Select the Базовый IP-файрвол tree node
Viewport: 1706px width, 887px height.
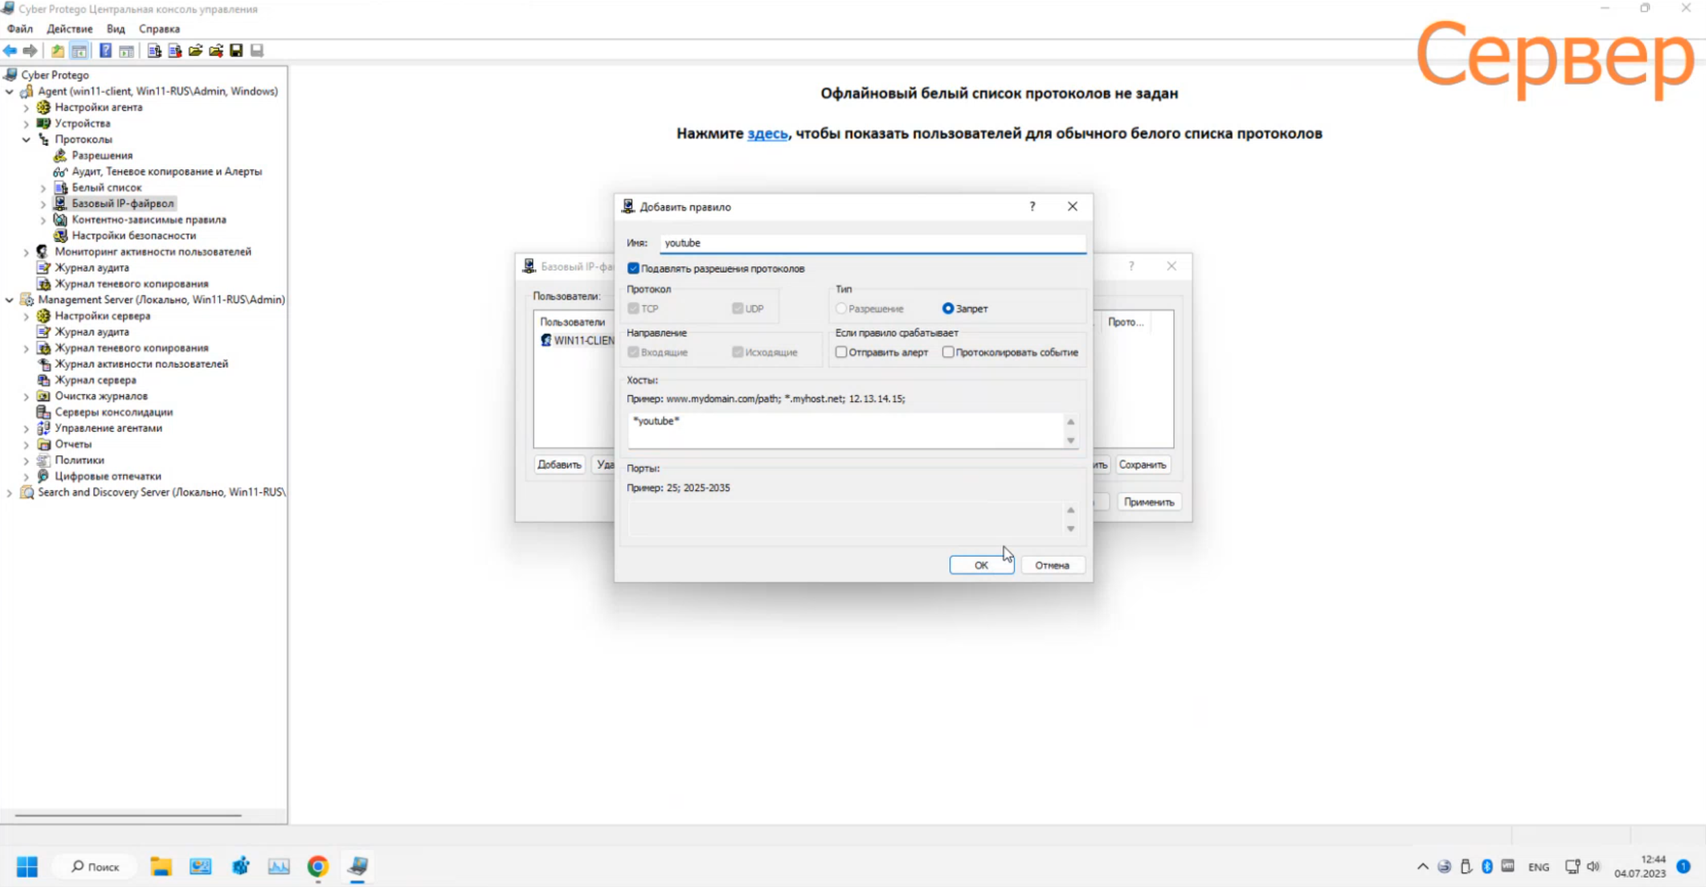122,203
